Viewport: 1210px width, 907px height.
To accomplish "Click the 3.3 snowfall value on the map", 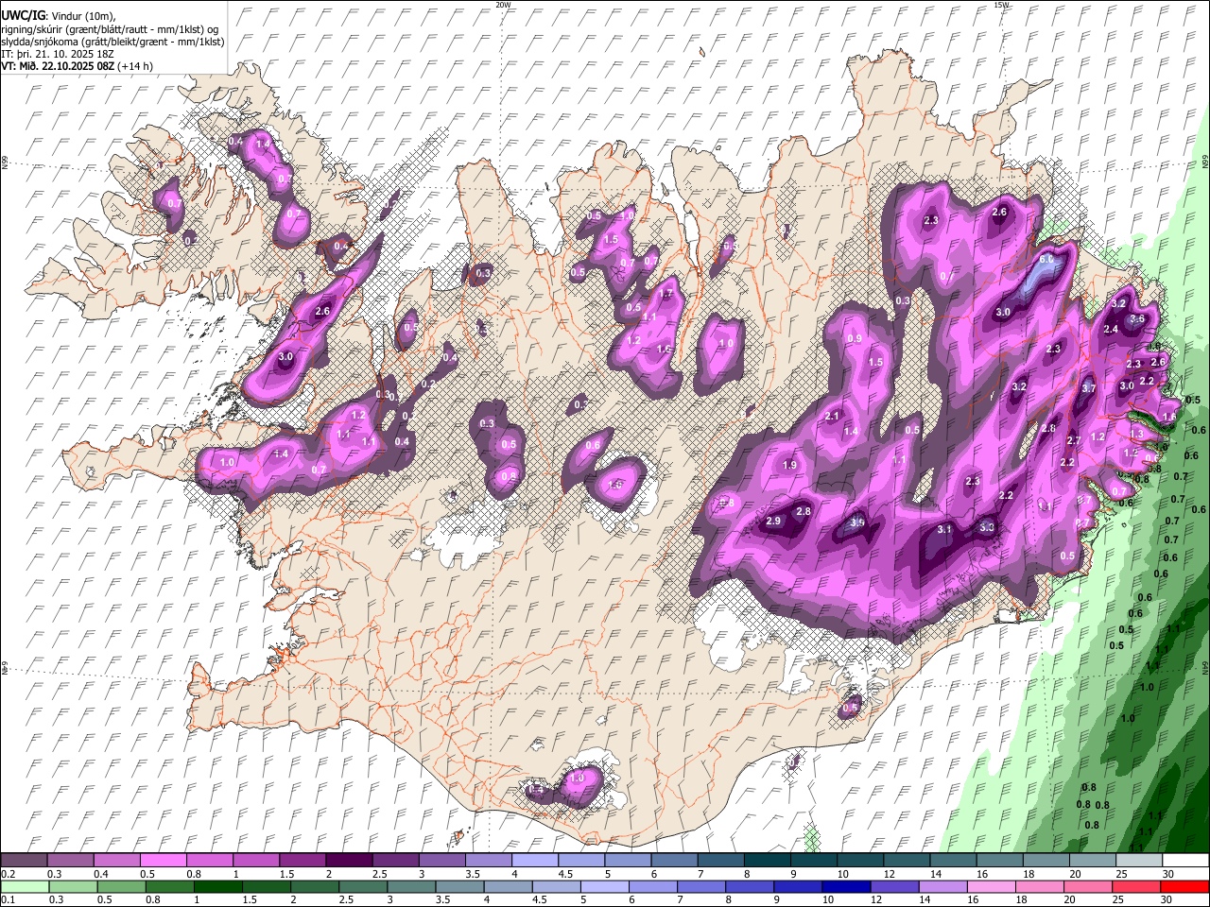I will pos(987,527).
